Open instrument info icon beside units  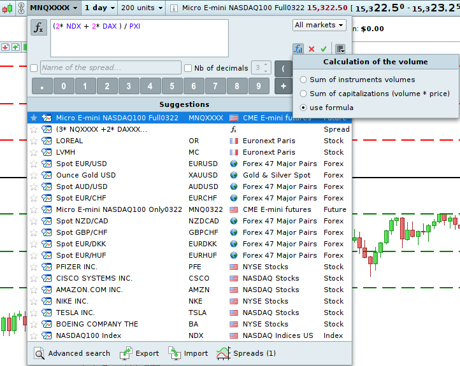point(174,8)
